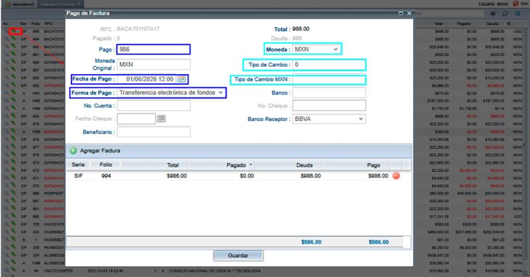Click the magnifier icon on folio 420 row
The image size is (530, 277).
(x=7, y=232)
